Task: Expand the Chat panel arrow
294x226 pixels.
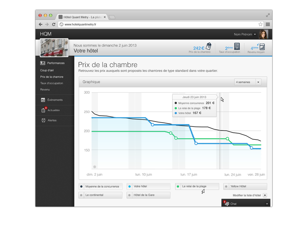Action: (x=267, y=204)
